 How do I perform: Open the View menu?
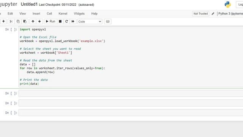click(x=23, y=14)
